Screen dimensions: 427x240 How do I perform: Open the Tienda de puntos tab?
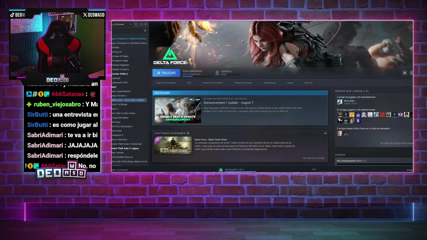pyautogui.click(x=243, y=83)
